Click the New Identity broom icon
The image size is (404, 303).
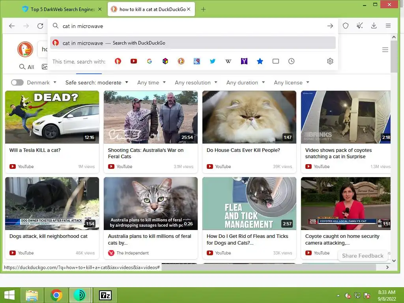[360, 26]
